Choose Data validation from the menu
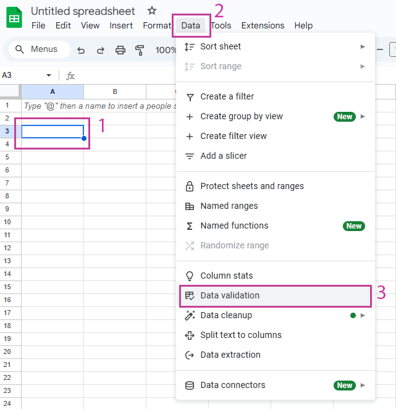396x409 pixels. click(x=230, y=295)
